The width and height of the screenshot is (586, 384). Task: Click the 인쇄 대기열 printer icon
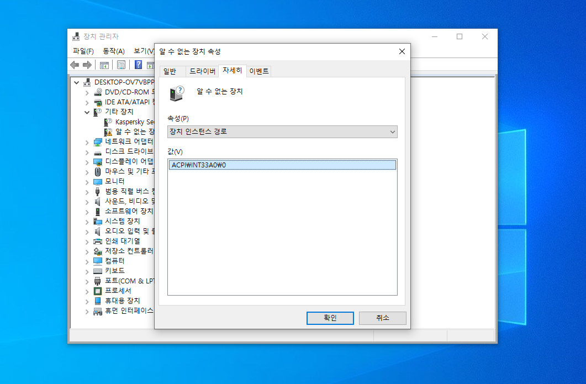pos(98,241)
